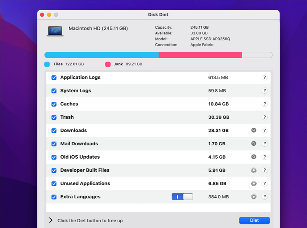The image size is (307, 228).
Task: Click the pink junk segment of disk bar
Action: click(x=200, y=55)
